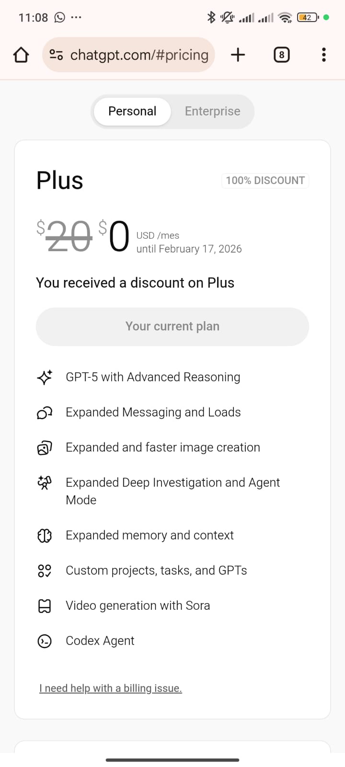Click the Sora video generation icon
The height and width of the screenshot is (767, 345).
[x=45, y=606]
